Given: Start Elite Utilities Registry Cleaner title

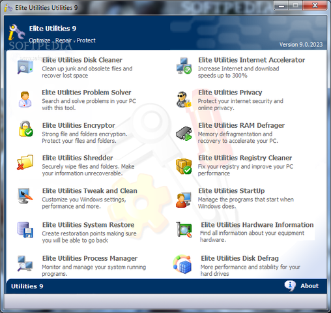Looking at the screenshot, I should click(x=245, y=158).
